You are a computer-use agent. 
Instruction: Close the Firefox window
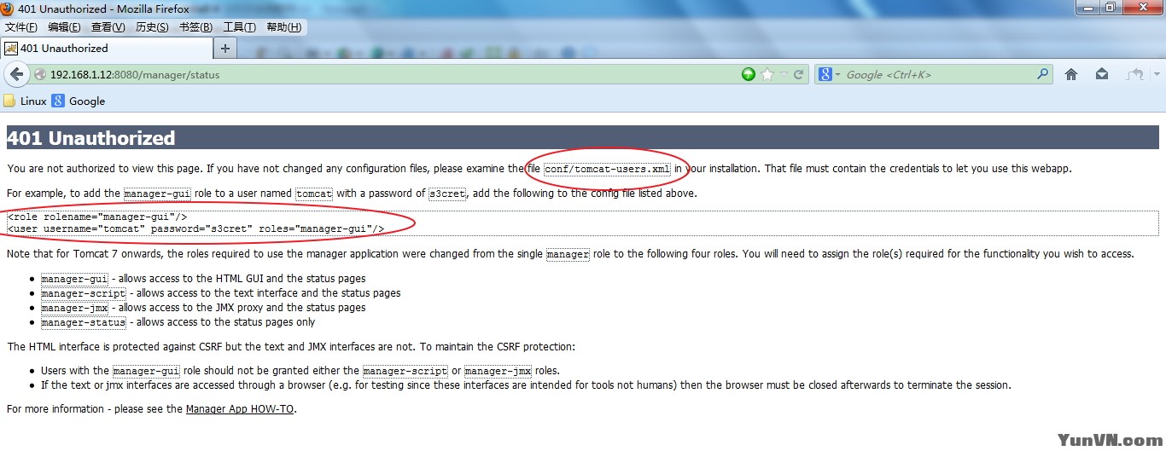pyautogui.click(x=1141, y=8)
